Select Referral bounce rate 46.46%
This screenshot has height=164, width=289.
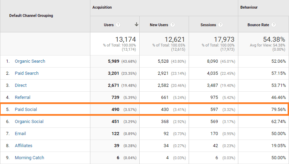pyautogui.click(x=279, y=98)
